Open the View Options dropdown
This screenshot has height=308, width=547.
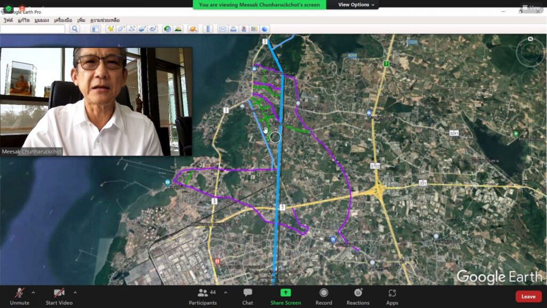[x=356, y=4]
